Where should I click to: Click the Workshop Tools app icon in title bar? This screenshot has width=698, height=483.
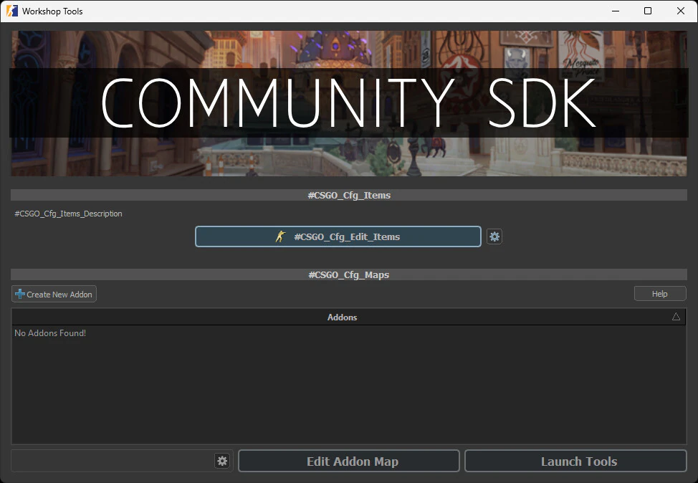(12, 11)
